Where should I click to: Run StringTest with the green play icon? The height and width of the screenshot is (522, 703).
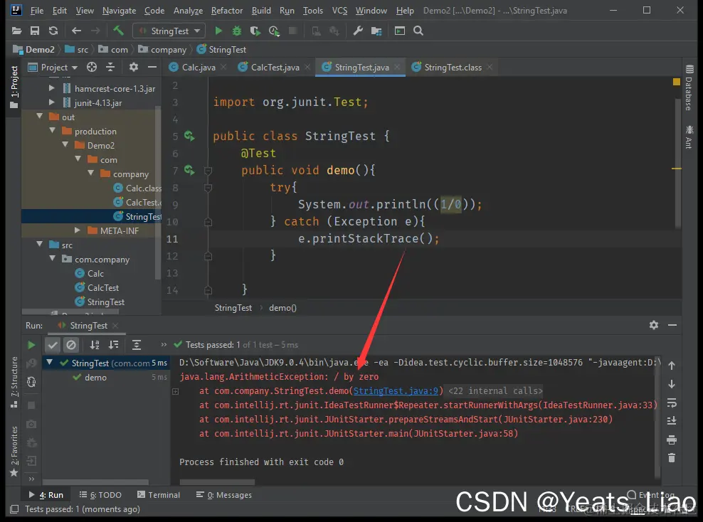point(218,31)
